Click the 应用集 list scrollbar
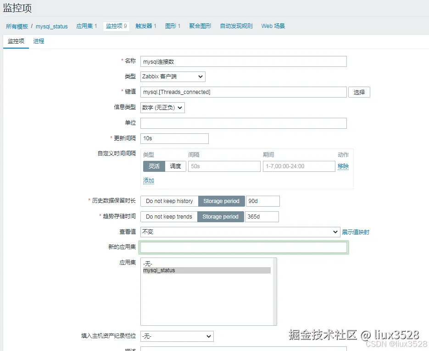 (x=275, y=292)
